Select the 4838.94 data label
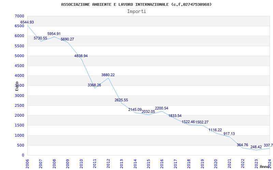Viewport: 273px width, 170px height. pos(81,56)
